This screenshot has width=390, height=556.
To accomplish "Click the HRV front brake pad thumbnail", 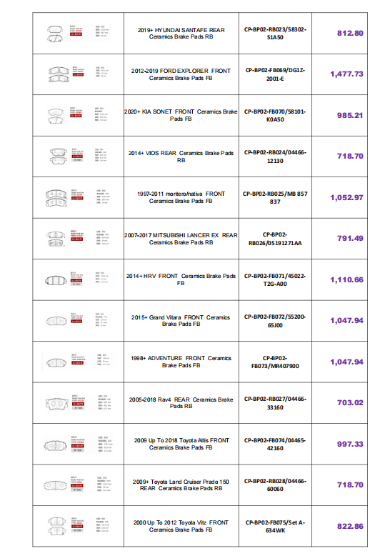I will click(79, 279).
